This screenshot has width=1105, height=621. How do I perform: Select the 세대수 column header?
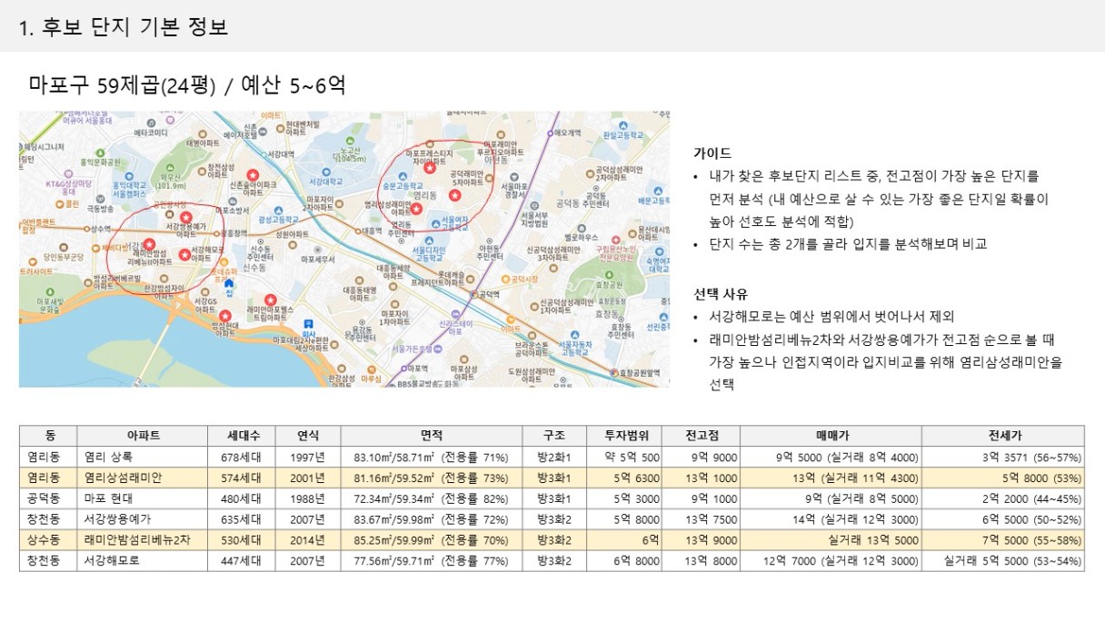pyautogui.click(x=242, y=436)
